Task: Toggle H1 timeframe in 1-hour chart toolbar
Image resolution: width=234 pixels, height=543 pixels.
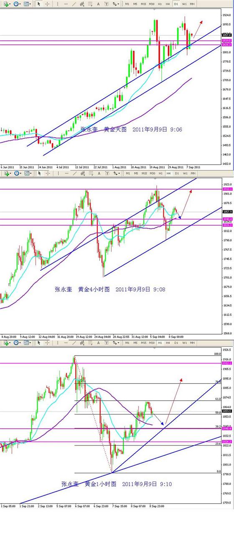Action: pos(160,343)
